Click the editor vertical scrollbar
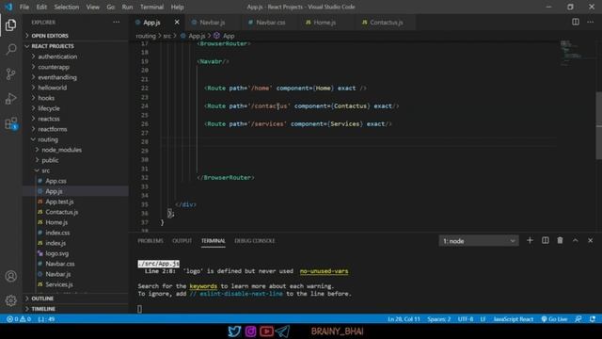Viewport: 602px width, 339px height. coord(598,125)
